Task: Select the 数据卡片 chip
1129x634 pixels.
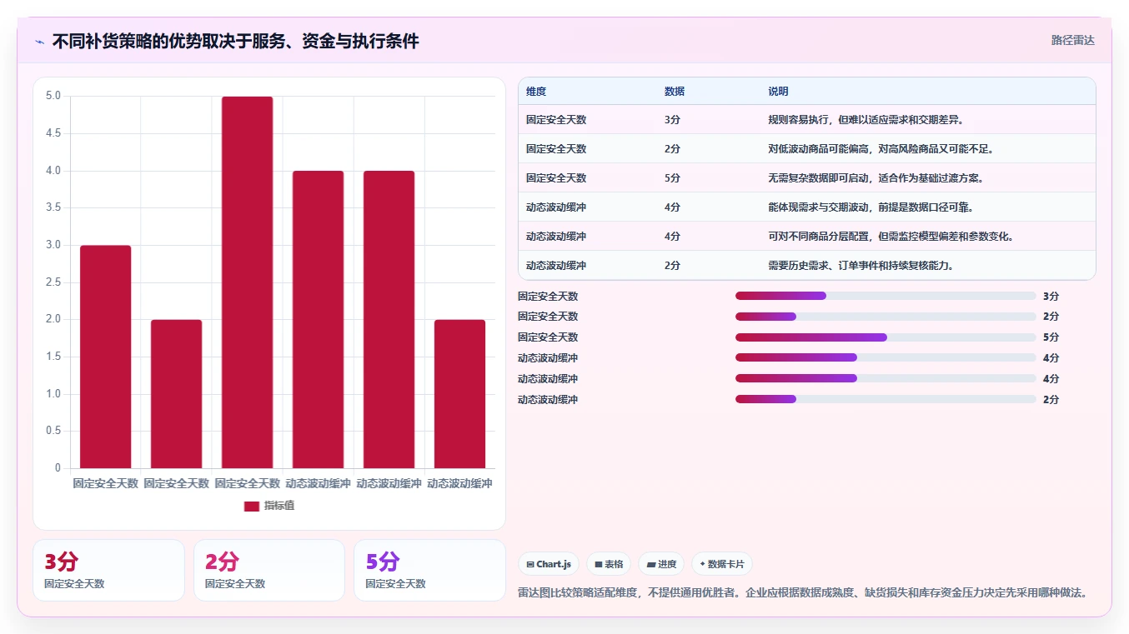Action: pos(722,564)
